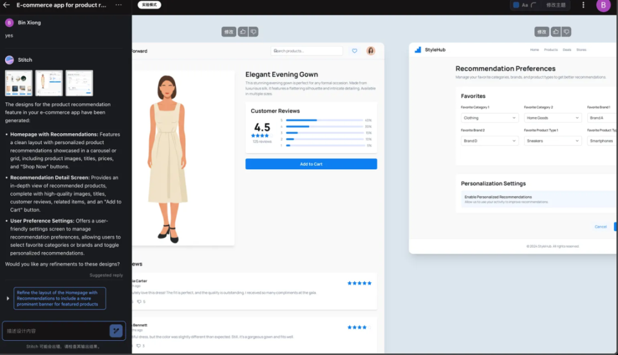
Task: Click the 4-star rating bar
Action: pos(324,126)
